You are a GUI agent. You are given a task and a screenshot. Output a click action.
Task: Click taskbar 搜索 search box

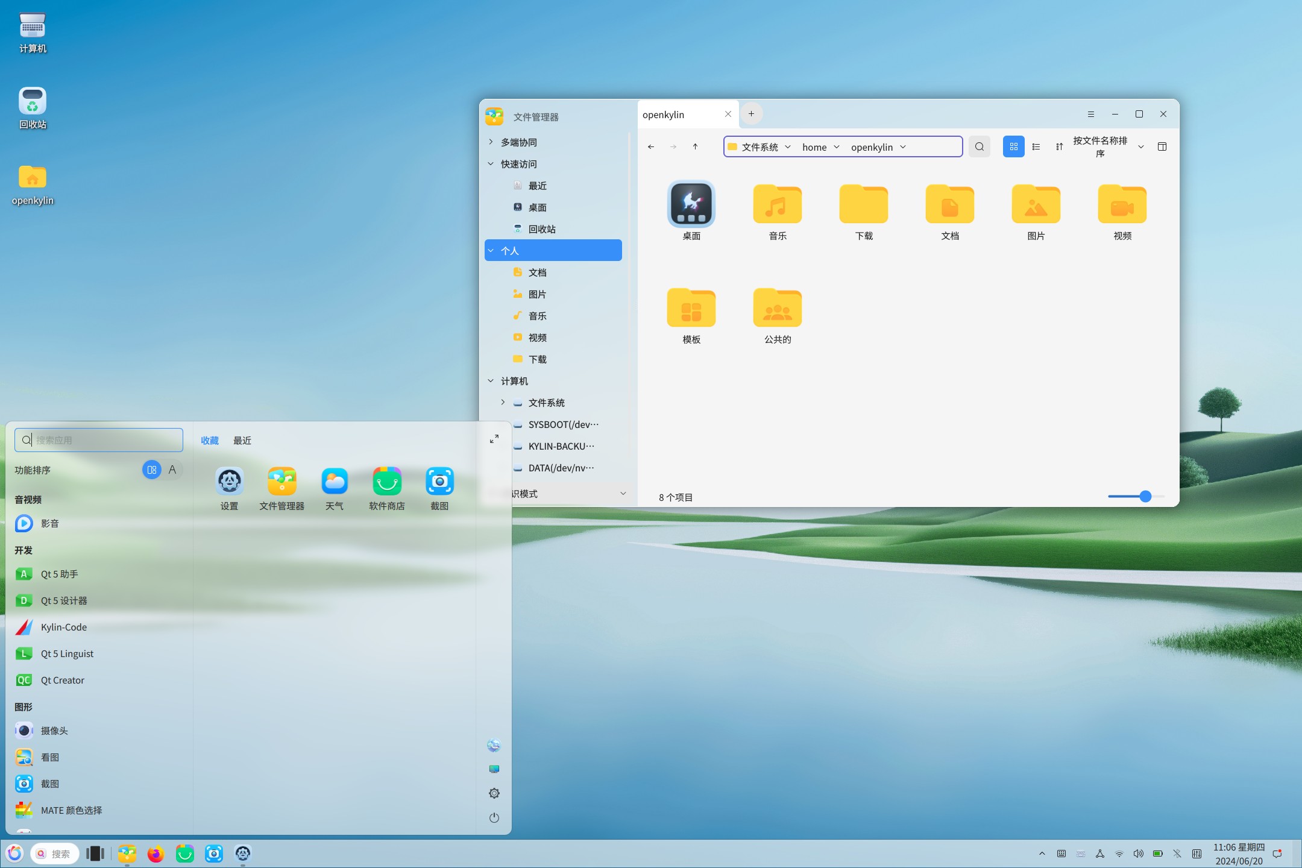(55, 854)
